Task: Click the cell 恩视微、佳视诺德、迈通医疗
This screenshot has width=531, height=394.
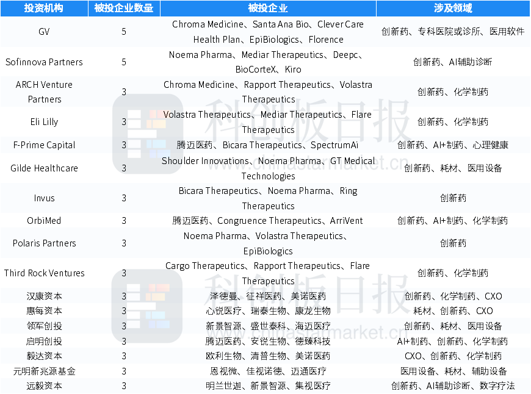Action: pos(268,371)
